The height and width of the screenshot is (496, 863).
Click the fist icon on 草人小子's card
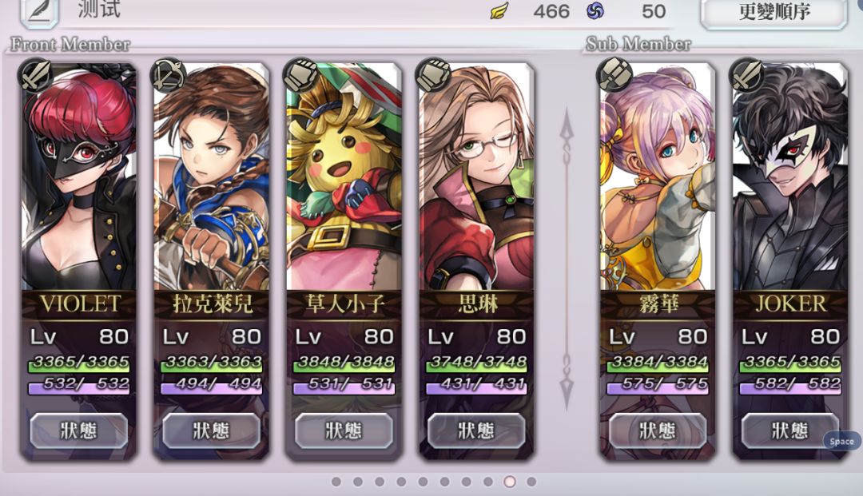(x=300, y=75)
